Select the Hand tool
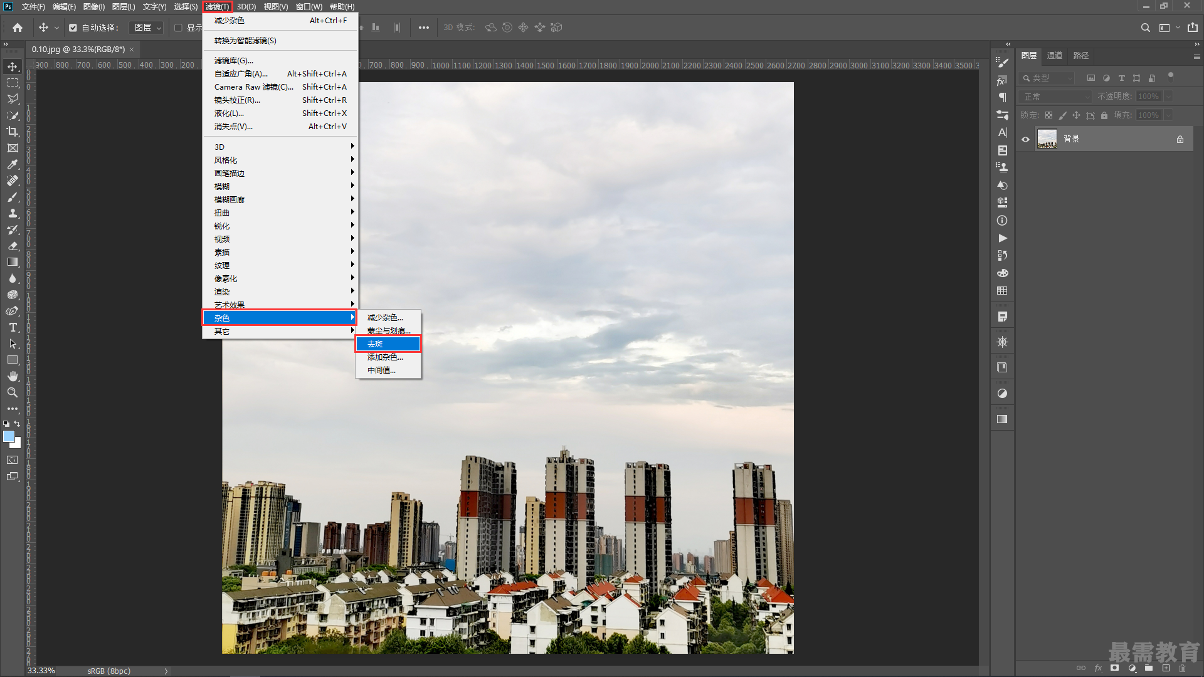Image resolution: width=1204 pixels, height=677 pixels. (13, 376)
